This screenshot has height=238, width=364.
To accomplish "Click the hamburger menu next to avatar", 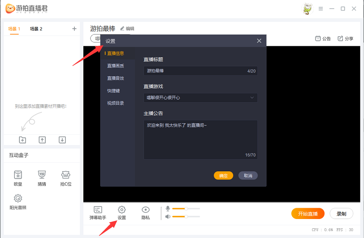I will point(320,8).
